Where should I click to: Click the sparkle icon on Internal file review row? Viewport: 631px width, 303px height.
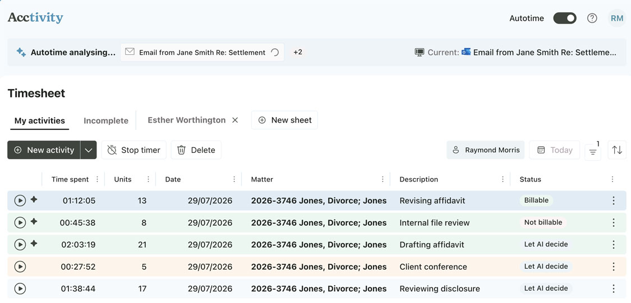34,221
